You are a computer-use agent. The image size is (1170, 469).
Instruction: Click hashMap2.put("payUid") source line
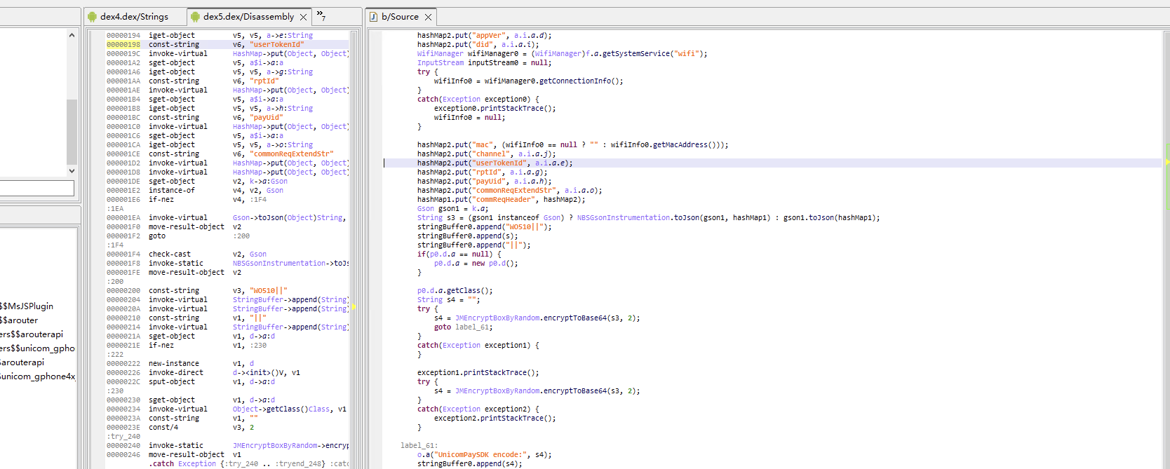484,181
